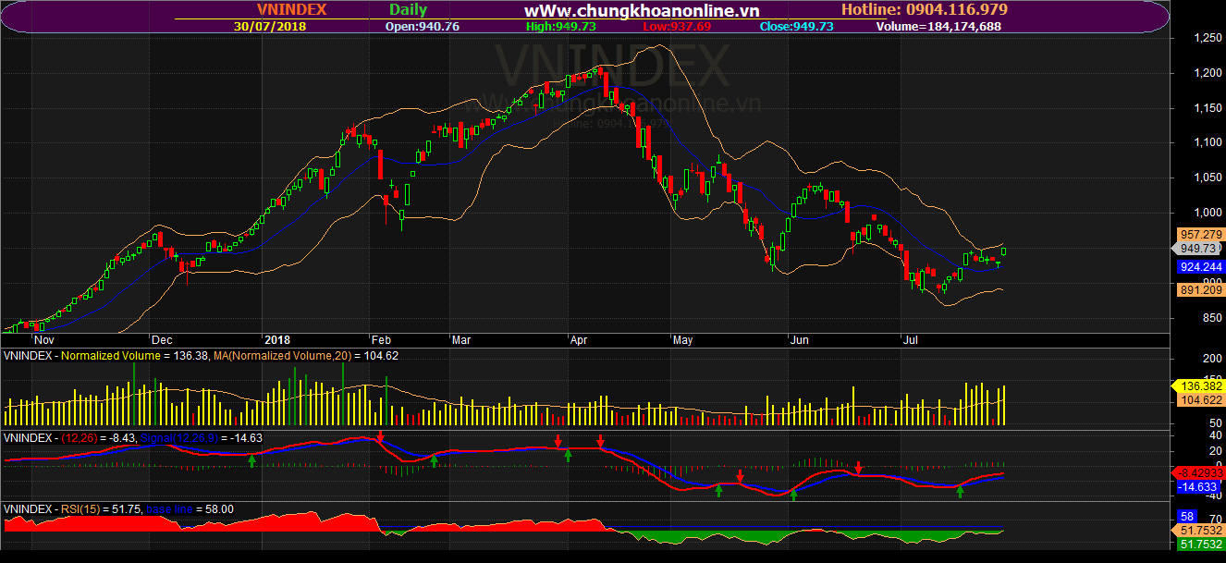Screen dimensions: 1226x563
Task: Click the red MACD sell arrow in early February
Action: pos(380,437)
